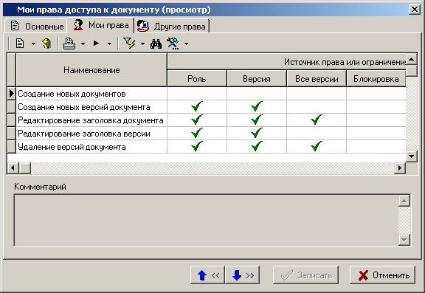
Task: Click Версия checkmark for Удаление версий документа
Action: (x=257, y=146)
